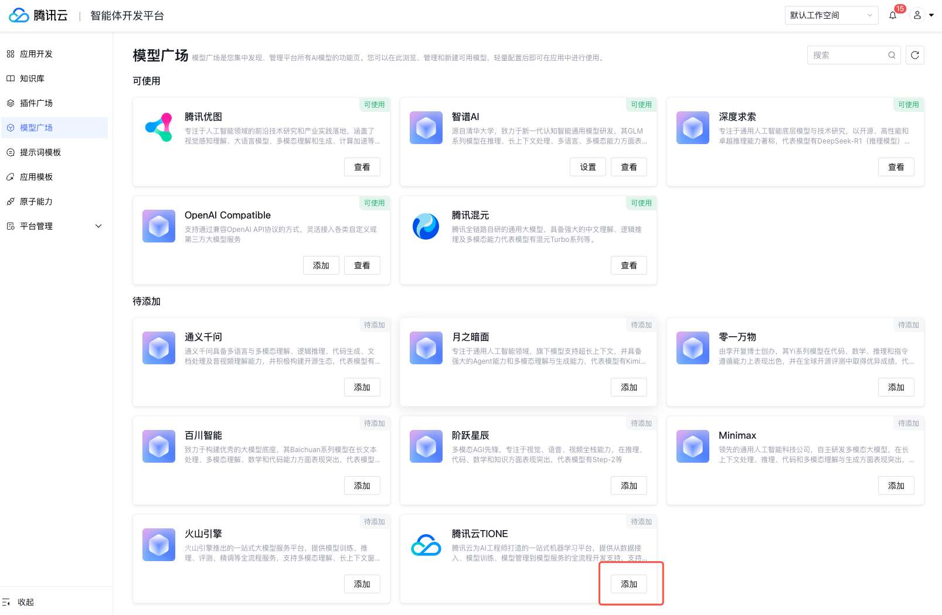The height and width of the screenshot is (615, 942).
Task: Click the 提示词模板 sidebar icon
Action: pos(11,152)
